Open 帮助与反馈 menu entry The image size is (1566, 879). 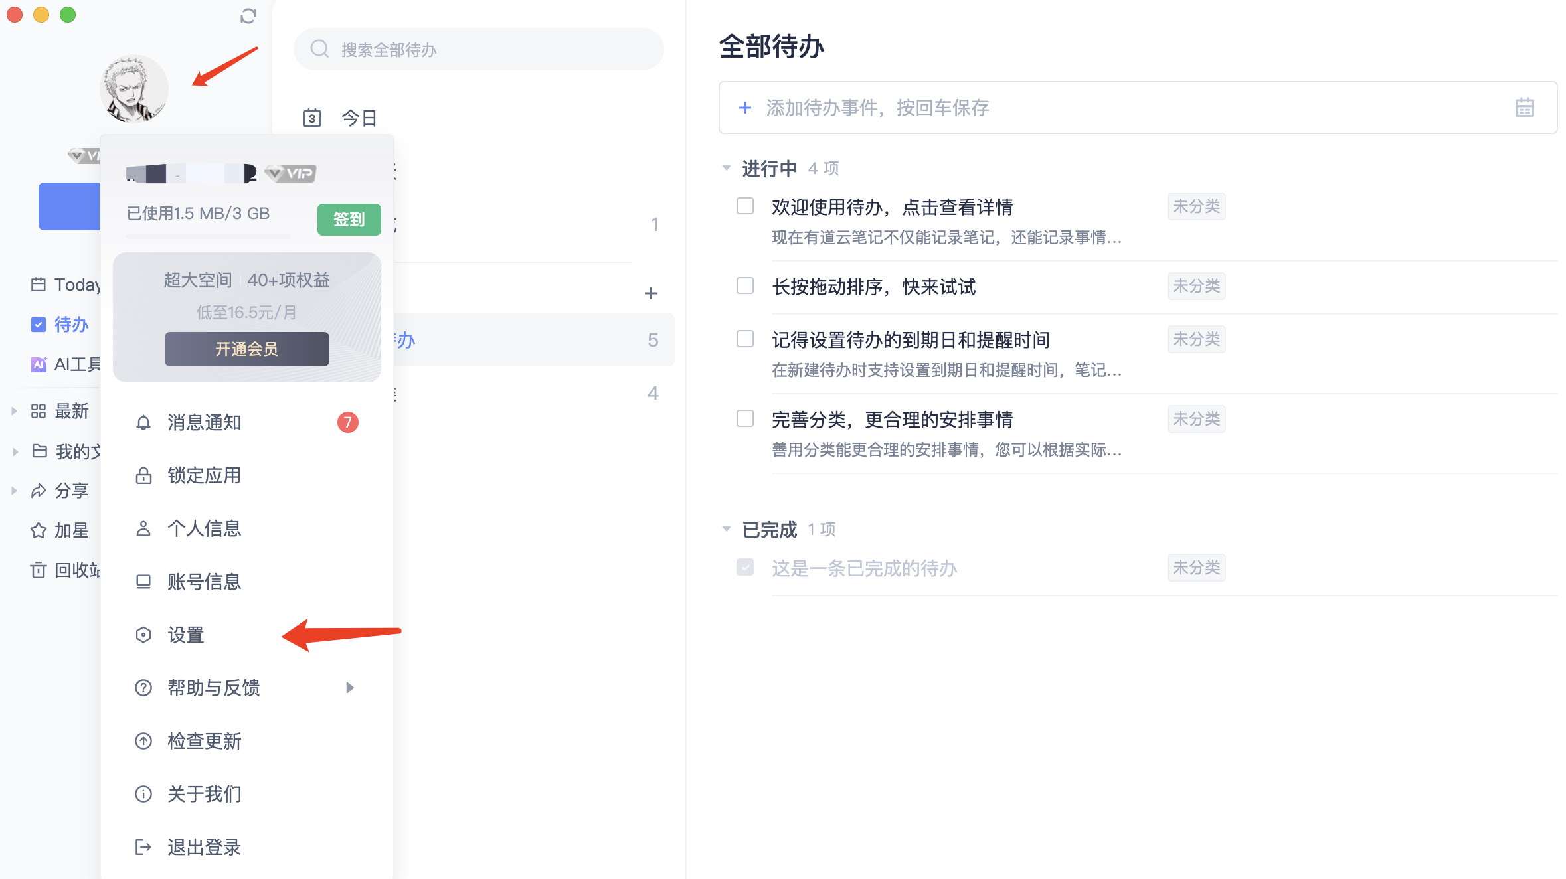247,688
